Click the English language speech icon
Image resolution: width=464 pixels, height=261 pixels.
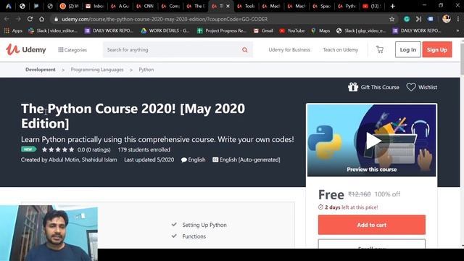(183, 160)
